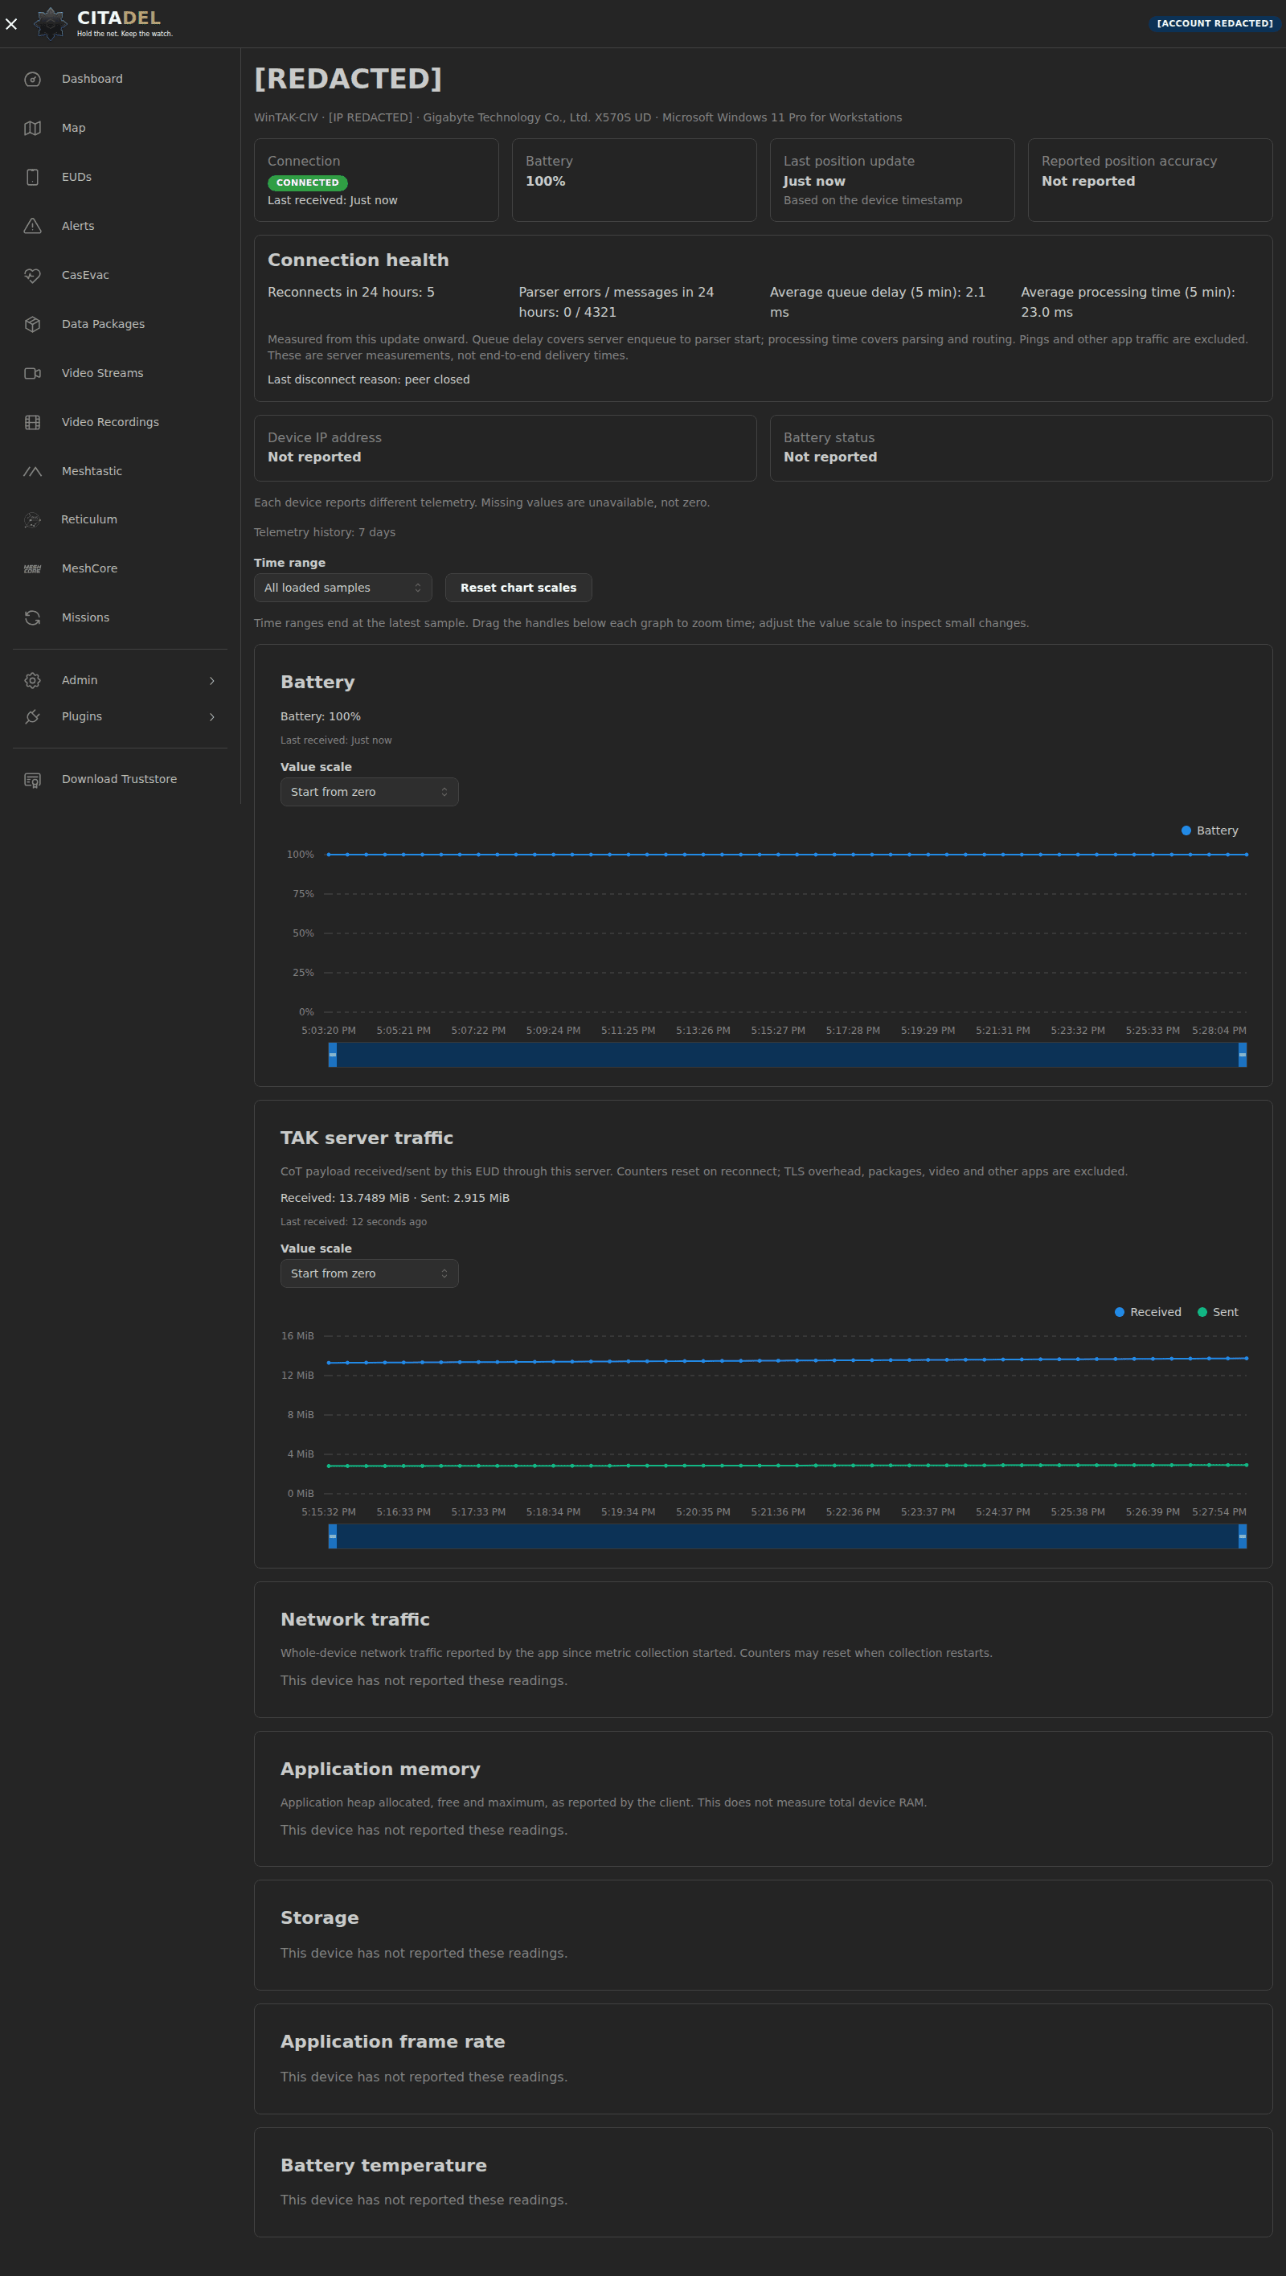Click the TAK traffic chart left zoom handle
This screenshot has height=2276, width=1286.
(333, 1536)
